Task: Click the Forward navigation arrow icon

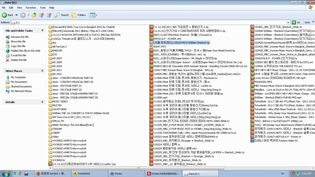Action: [23, 15]
